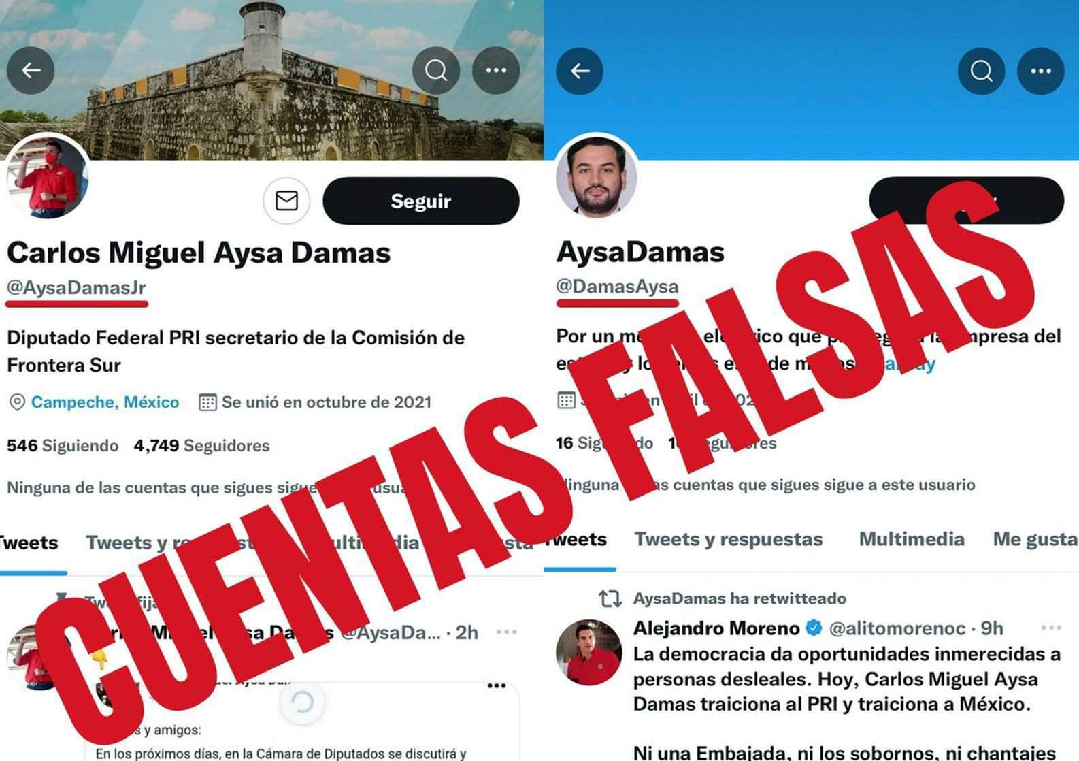The height and width of the screenshot is (761, 1079).
Task: Open search on the left profile header
Action: click(x=436, y=71)
